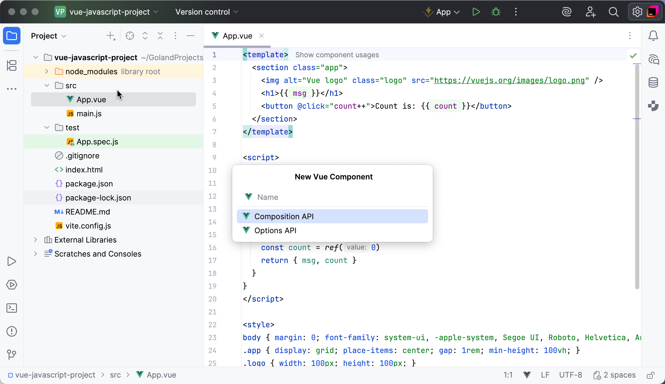Image resolution: width=665 pixels, height=384 pixels.
Task: Open the Notifications bell panel
Action: pyautogui.click(x=653, y=35)
